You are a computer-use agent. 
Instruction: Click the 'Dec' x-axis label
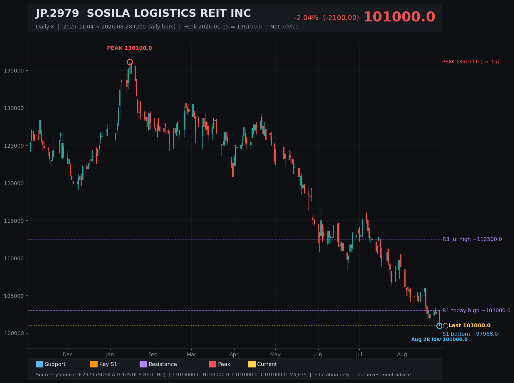pyautogui.click(x=68, y=355)
